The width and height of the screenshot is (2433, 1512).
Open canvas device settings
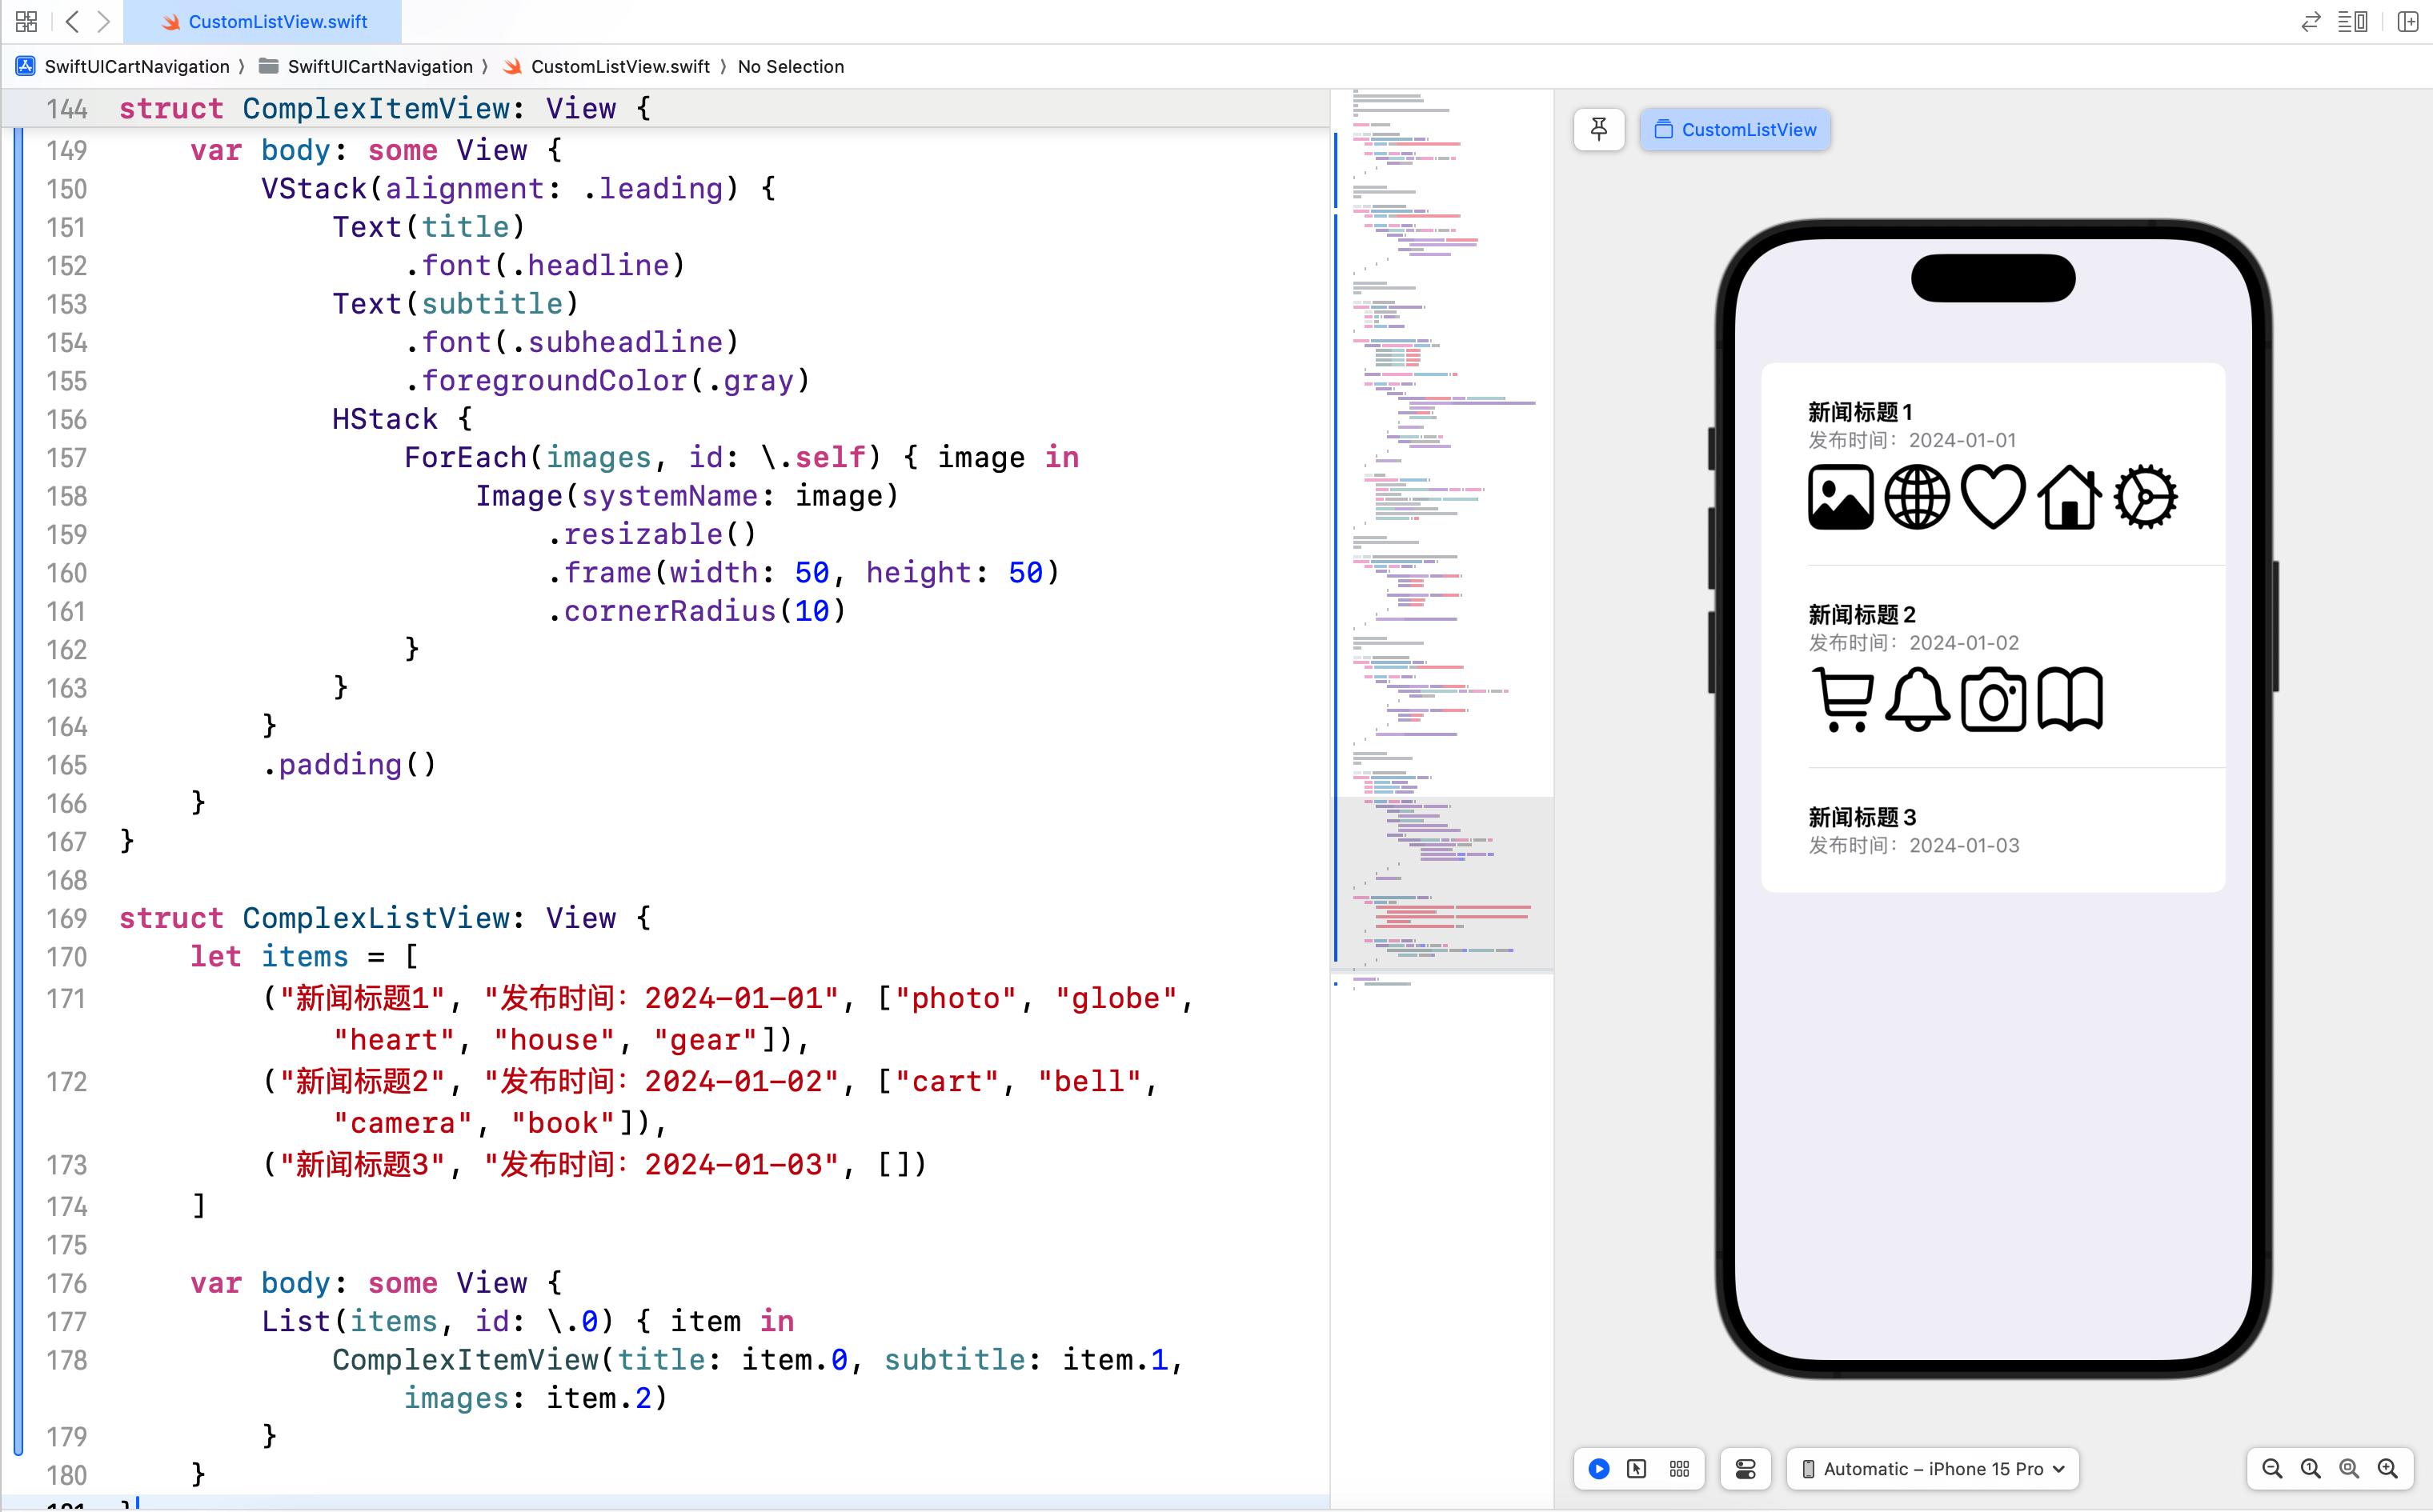coord(1745,1468)
